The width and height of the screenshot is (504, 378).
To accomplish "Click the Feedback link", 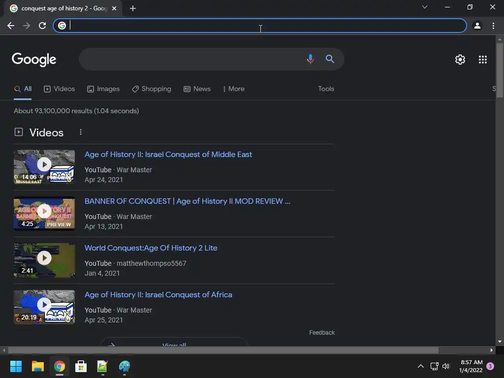I will click(322, 333).
